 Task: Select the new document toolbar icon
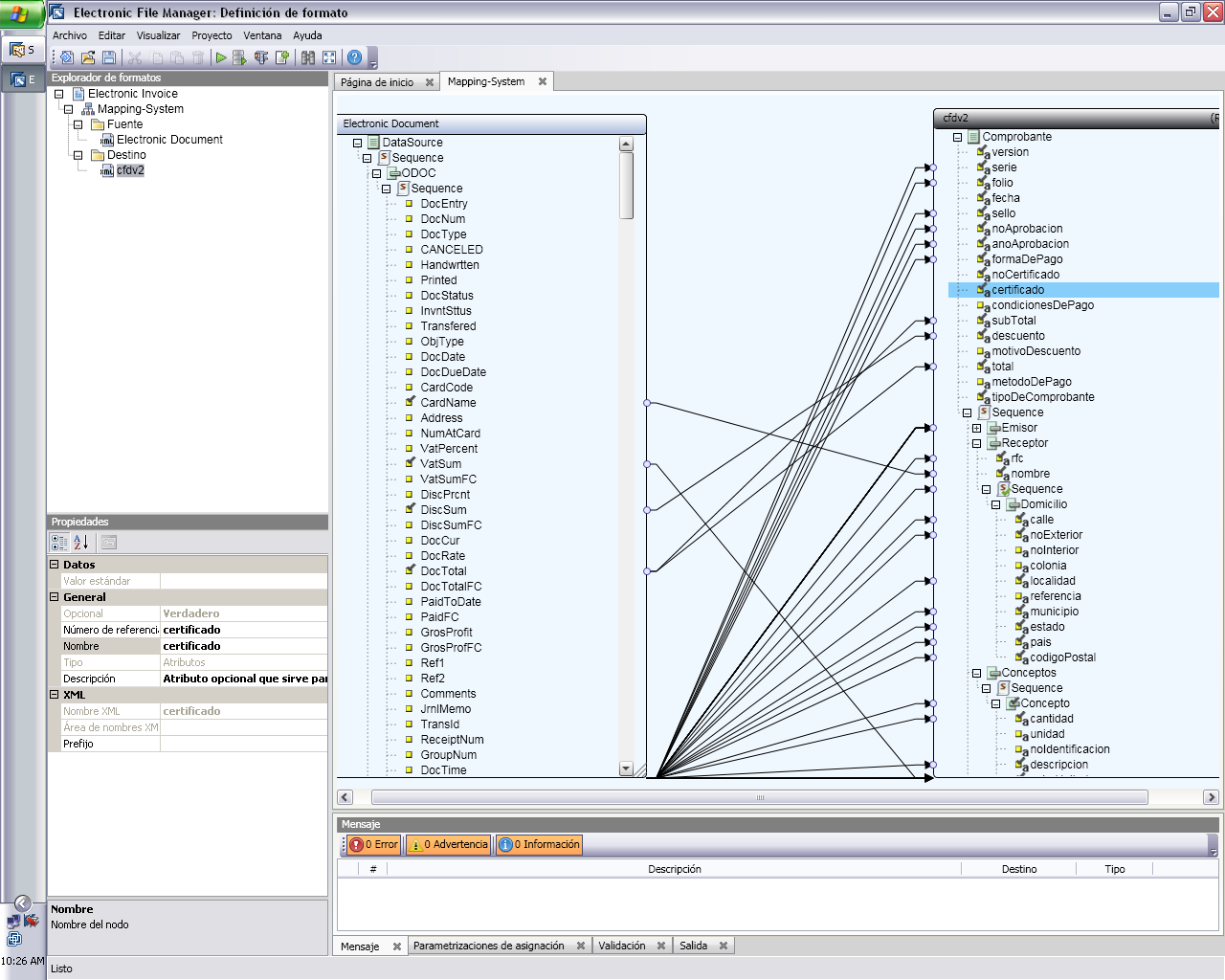pyautogui.click(x=66, y=56)
